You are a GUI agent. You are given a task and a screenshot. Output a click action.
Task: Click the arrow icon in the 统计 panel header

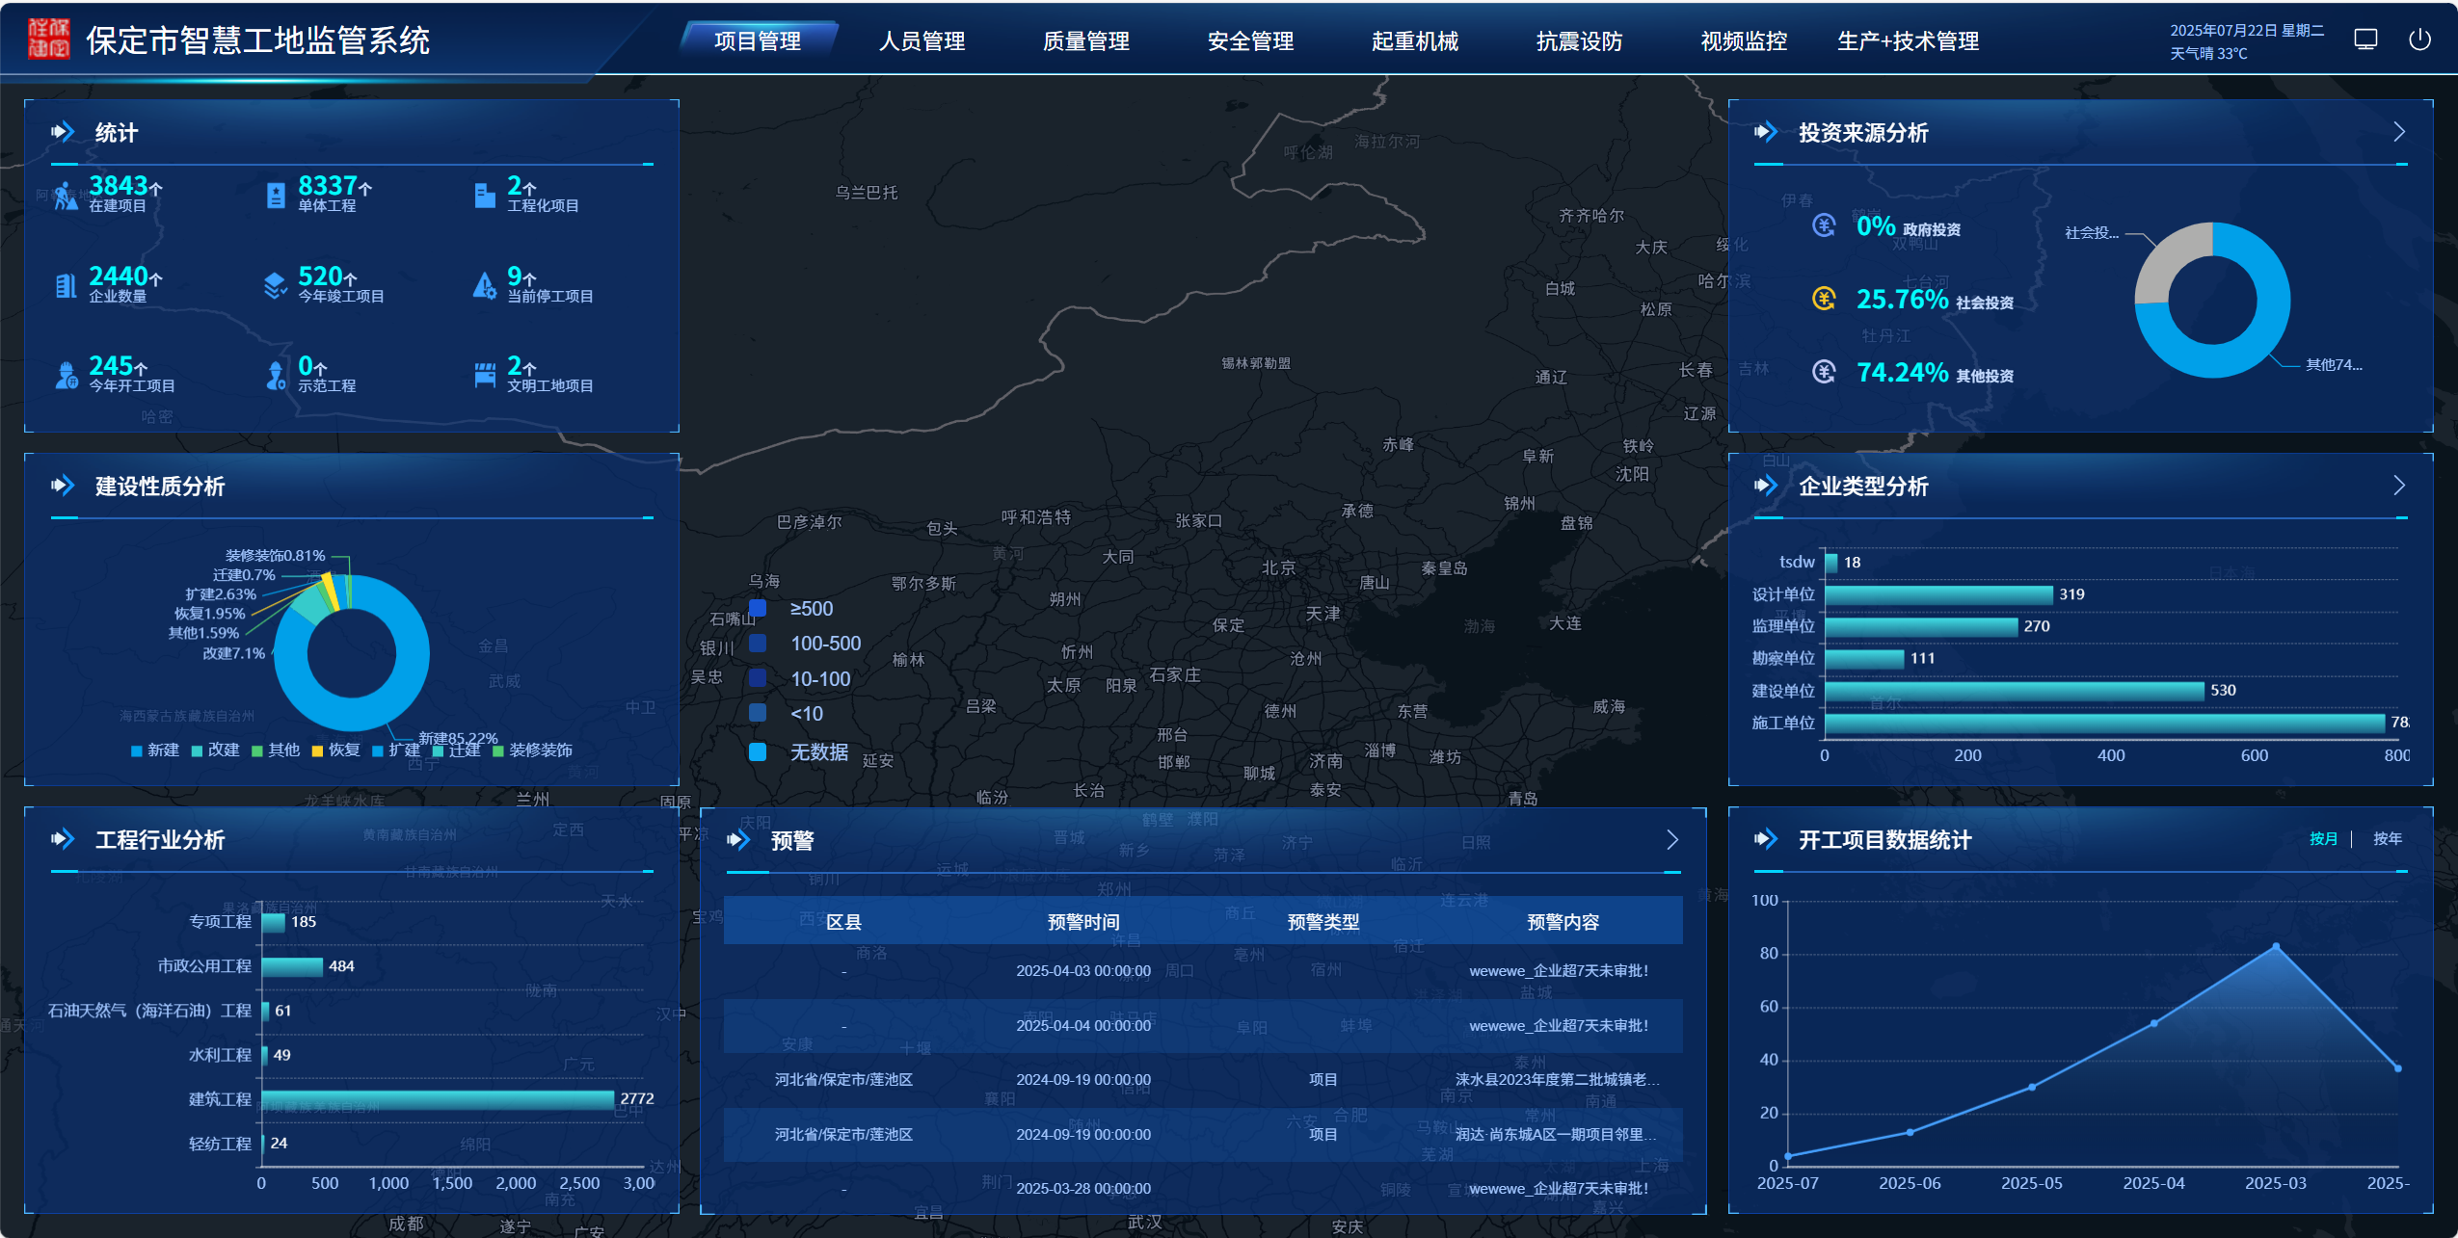coord(62,131)
